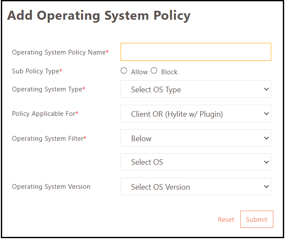Click the Operating System Filter label
Screen dimensions: 285x239
click(48, 139)
